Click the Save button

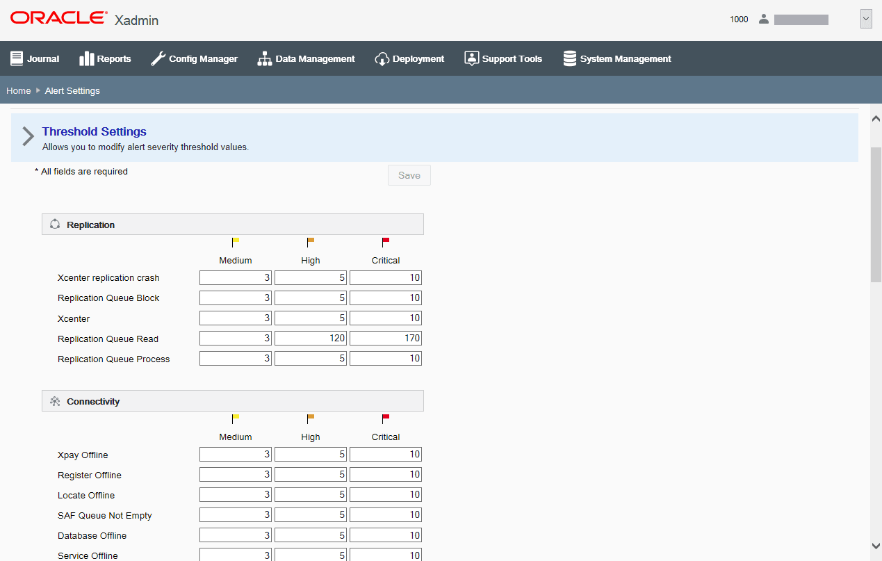click(409, 175)
